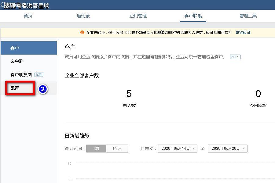This screenshot has width=275, height=183.
Task: Go to the 首页 tab
Action: pyautogui.click(x=28, y=16)
